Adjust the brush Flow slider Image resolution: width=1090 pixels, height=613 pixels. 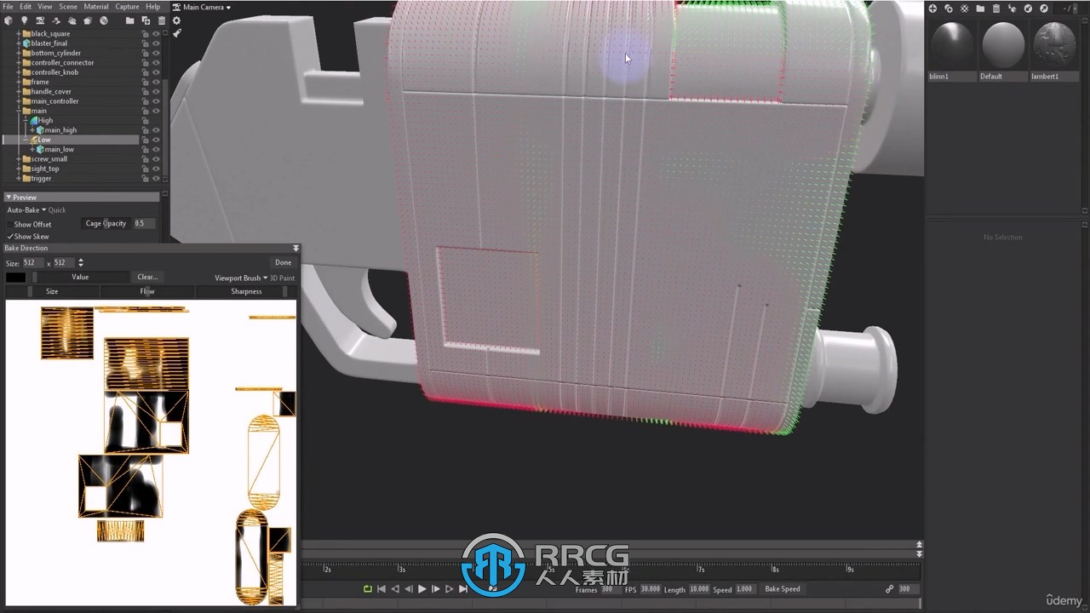tap(147, 291)
